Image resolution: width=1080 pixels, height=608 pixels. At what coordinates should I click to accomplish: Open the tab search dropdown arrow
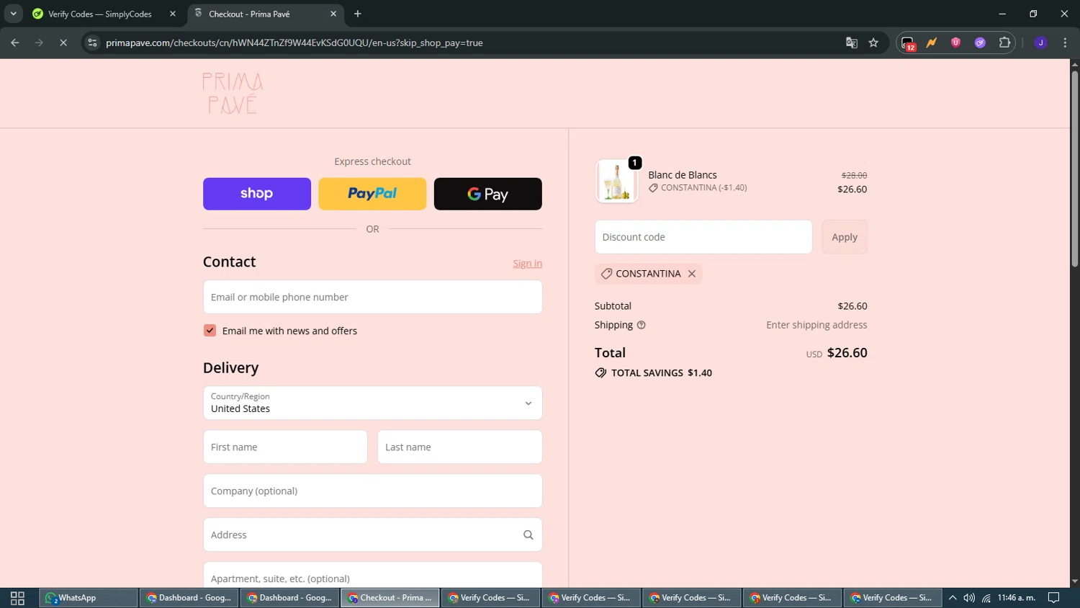click(x=13, y=14)
